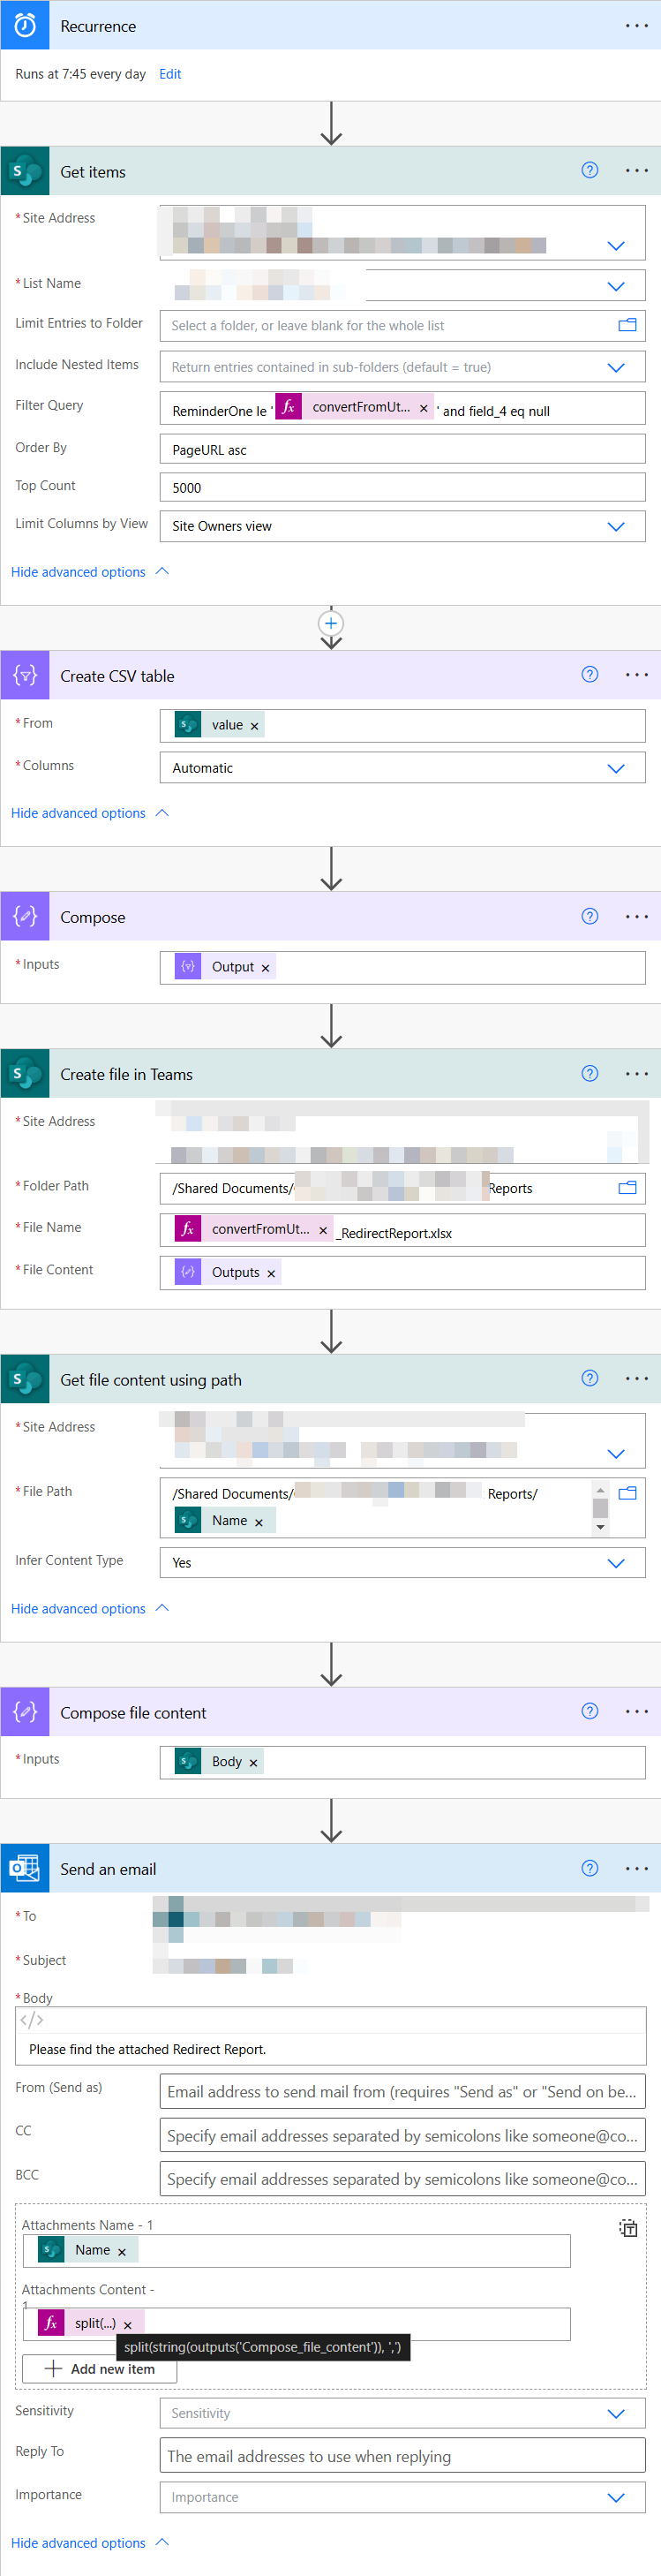Image resolution: width=661 pixels, height=2576 pixels.
Task: Expand the Importance dropdown
Action: pyautogui.click(x=616, y=2498)
